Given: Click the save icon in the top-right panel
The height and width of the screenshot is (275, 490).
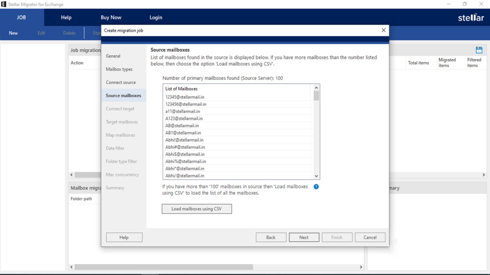Looking at the screenshot, I should tap(479, 50).
